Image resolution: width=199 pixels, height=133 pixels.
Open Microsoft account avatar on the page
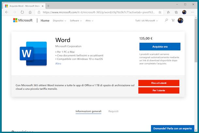180,20
